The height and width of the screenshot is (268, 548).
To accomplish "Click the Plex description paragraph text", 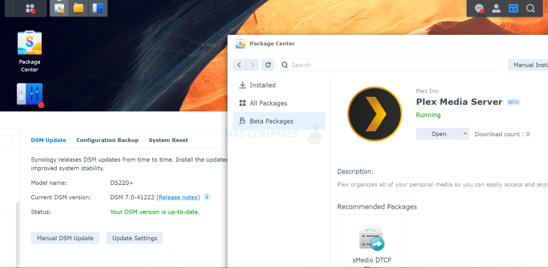I will [442, 185].
